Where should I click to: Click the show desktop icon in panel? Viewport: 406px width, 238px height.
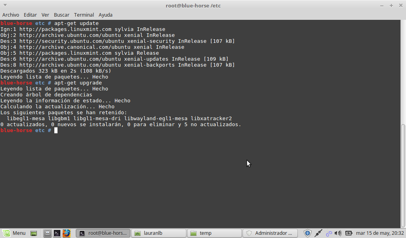(x=47, y=233)
